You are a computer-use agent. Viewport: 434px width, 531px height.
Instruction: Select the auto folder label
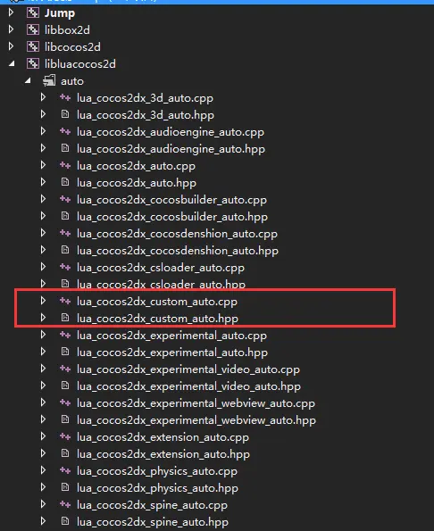(72, 81)
